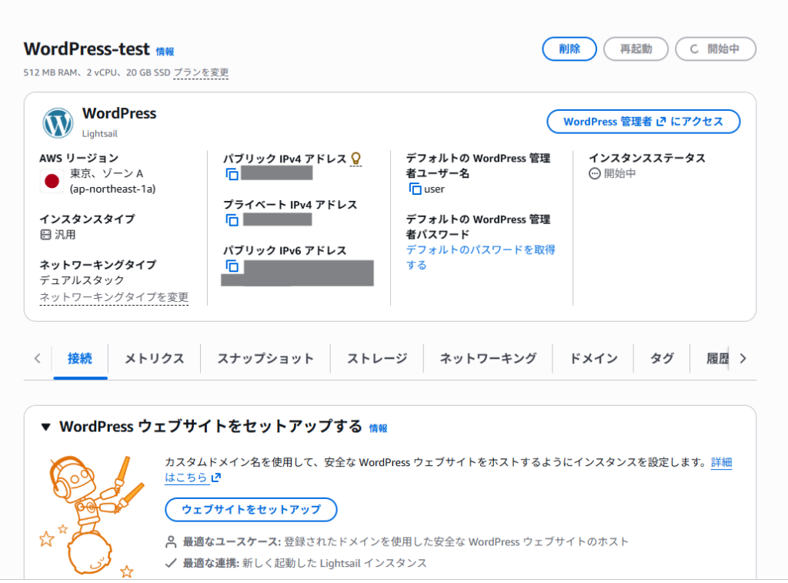The height and width of the screenshot is (583, 788).
Task: Click the robot setup illustration
Action: click(91, 515)
